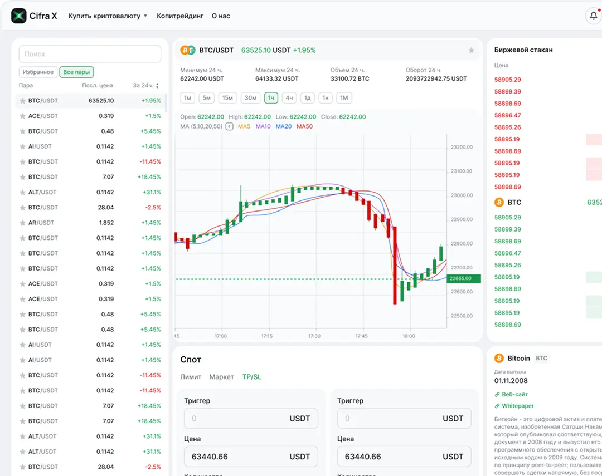Toggle the Избранное filter
The image size is (602, 476).
click(38, 72)
